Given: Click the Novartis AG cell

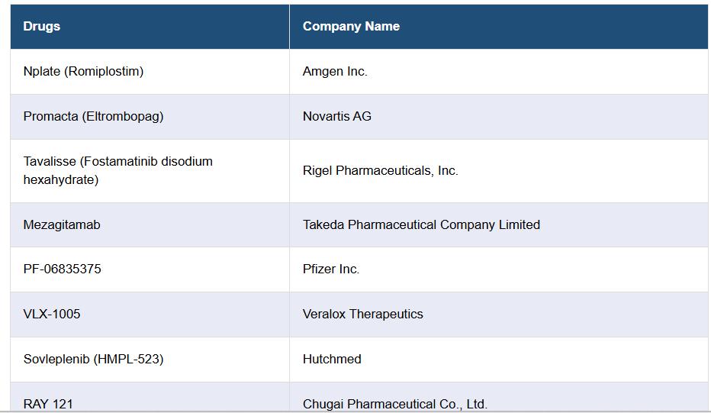Looking at the screenshot, I should click(x=337, y=117).
